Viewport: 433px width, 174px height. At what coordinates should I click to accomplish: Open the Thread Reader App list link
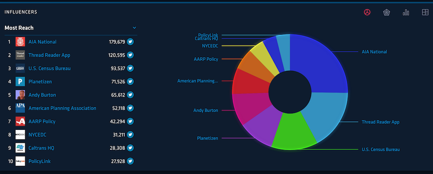pyautogui.click(x=49, y=55)
